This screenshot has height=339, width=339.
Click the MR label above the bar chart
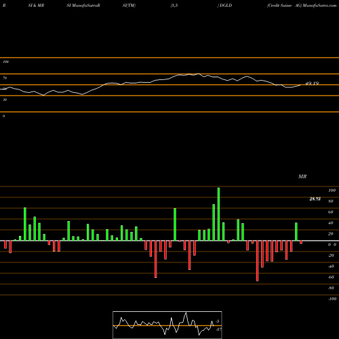tap(302, 176)
